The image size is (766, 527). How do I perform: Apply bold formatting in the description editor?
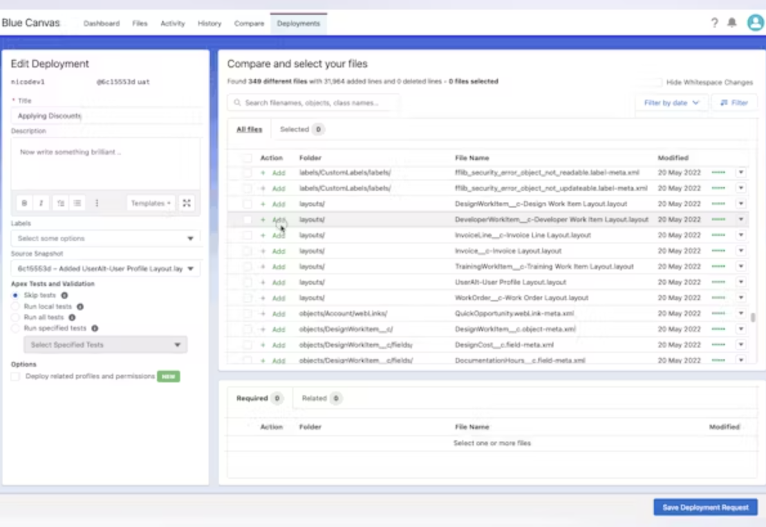24,202
